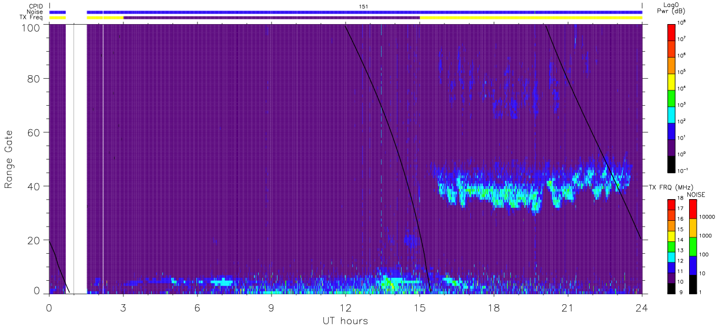Screen dimensions: 722x333
Task: Click the 40 tick on the Range Gate axis
Action: click(35, 186)
